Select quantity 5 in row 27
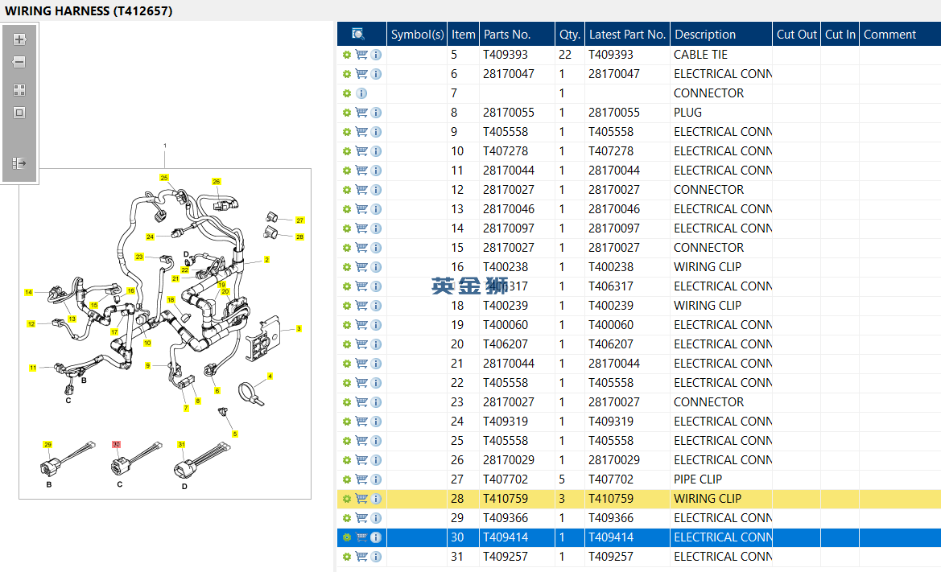Screen dimensions: 941x572 click(562, 479)
